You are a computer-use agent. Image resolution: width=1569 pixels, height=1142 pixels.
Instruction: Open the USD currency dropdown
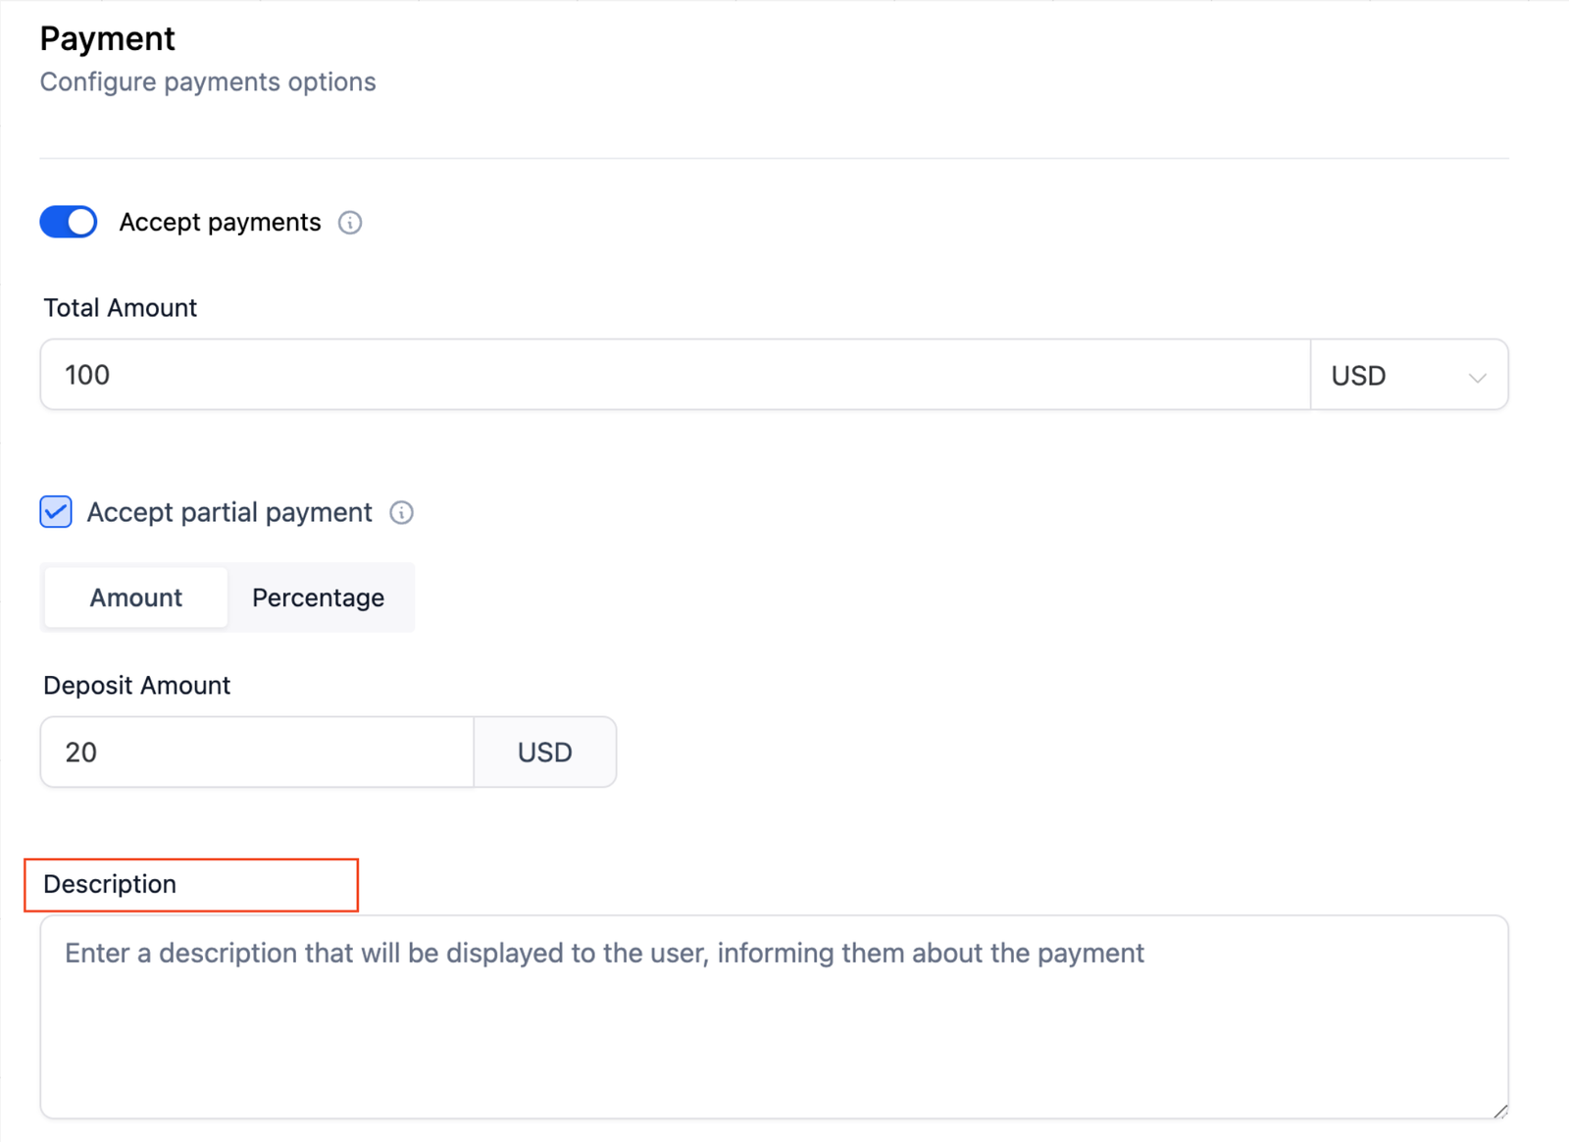tap(1407, 376)
